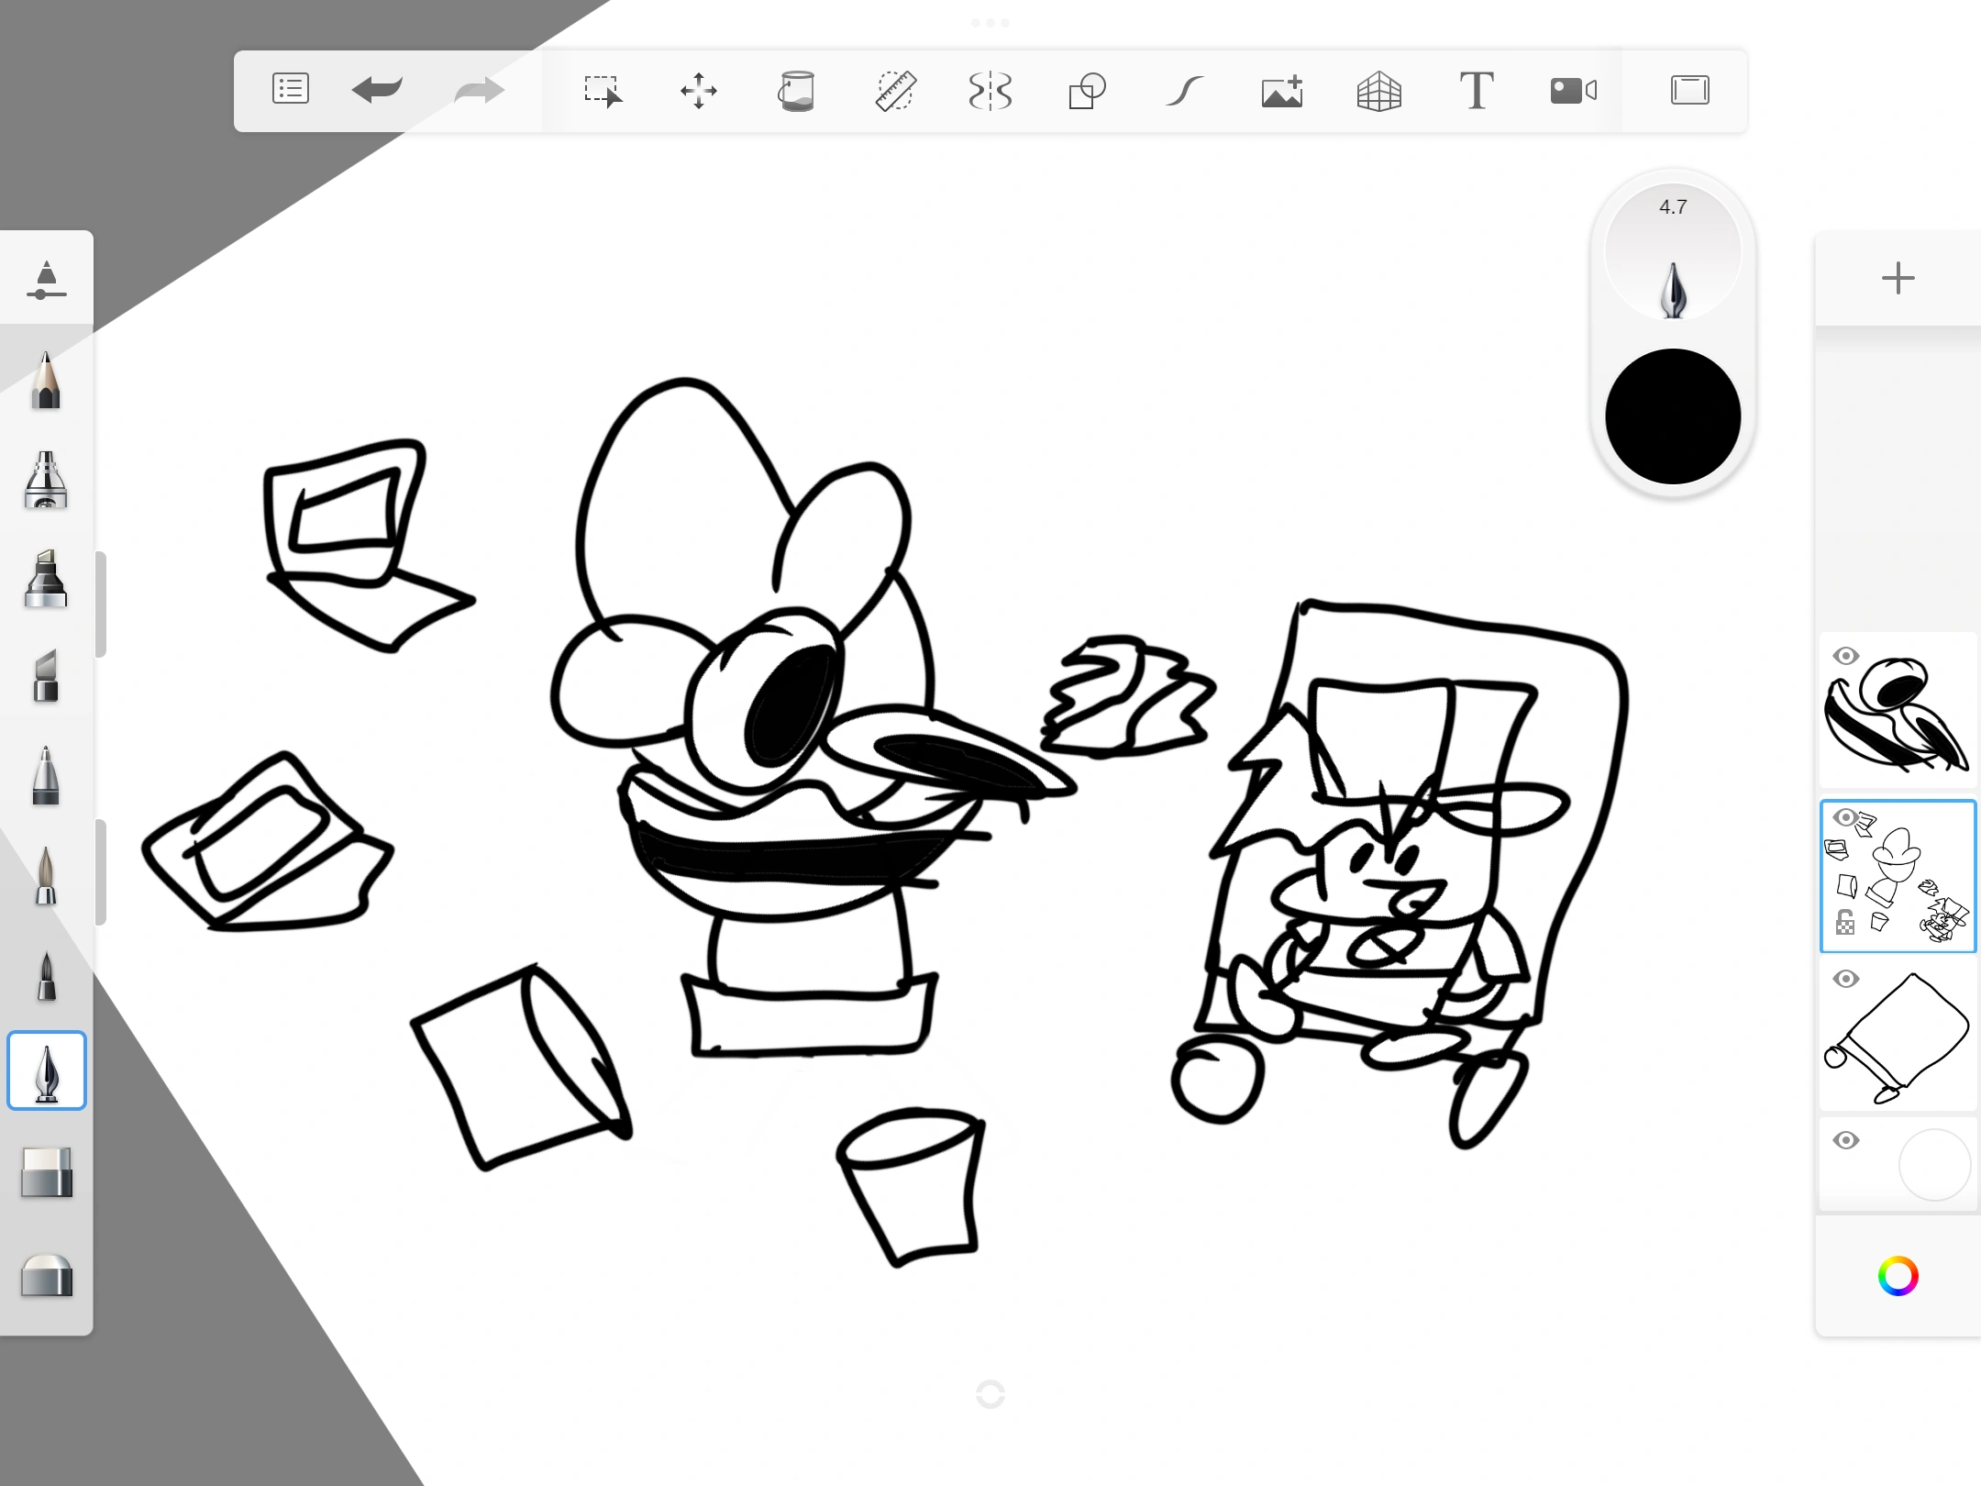Select the rectangular selection tool

coord(603,91)
